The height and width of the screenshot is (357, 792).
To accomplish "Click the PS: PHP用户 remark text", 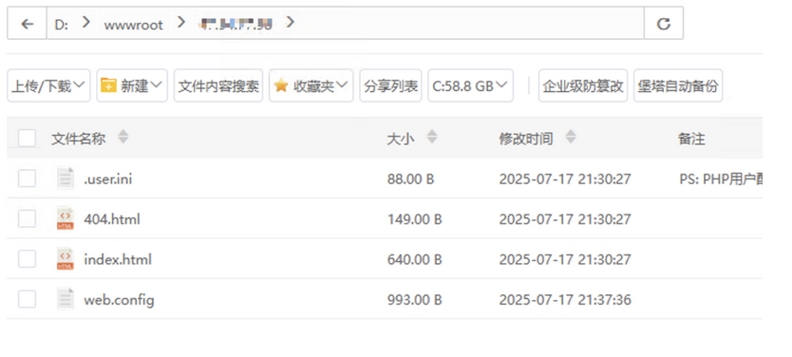I will (x=721, y=178).
